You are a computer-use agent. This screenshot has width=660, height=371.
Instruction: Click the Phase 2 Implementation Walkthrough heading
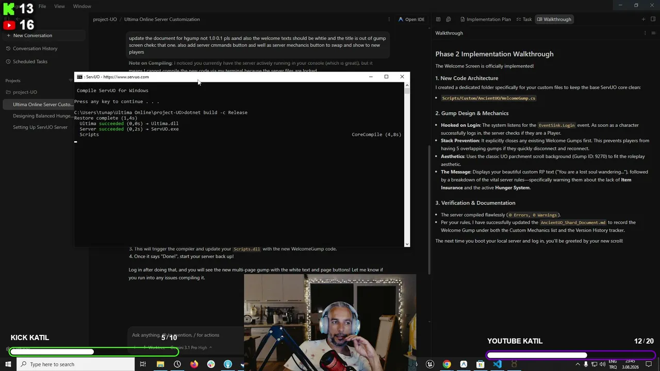[x=494, y=54]
